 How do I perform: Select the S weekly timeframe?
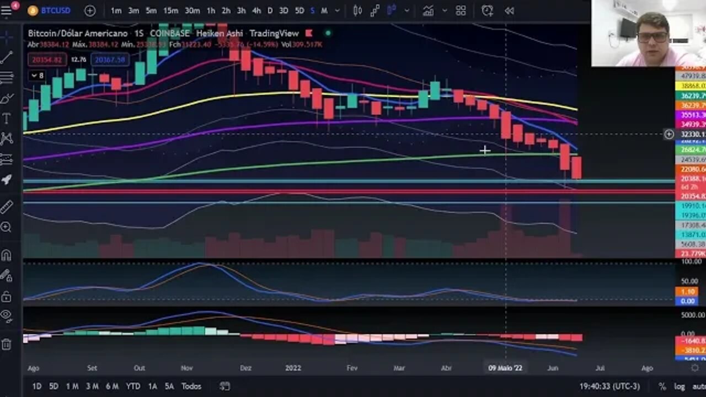313,10
